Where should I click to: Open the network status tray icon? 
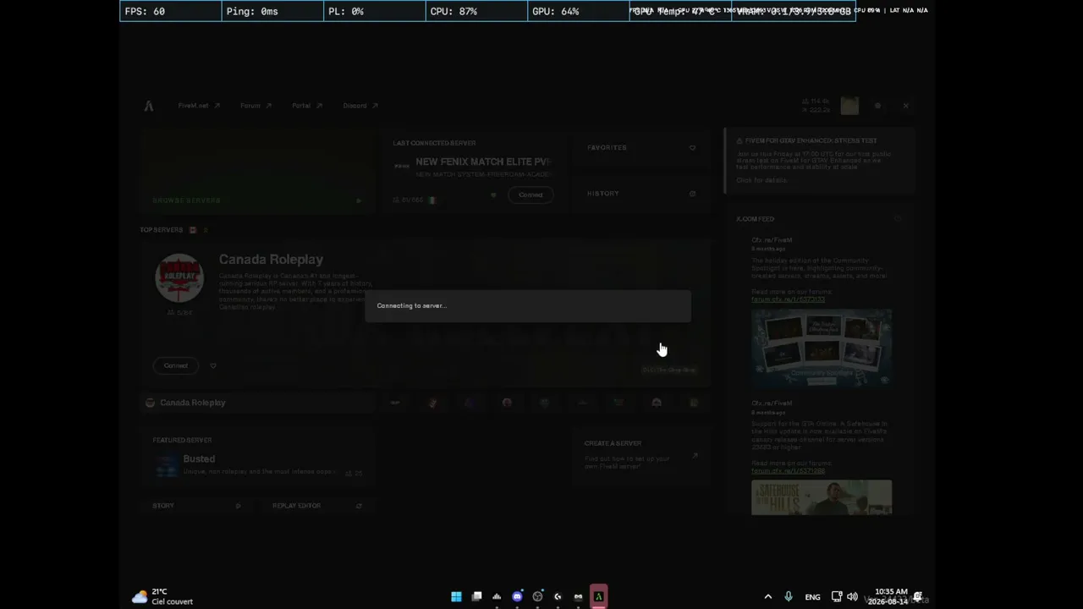pos(837,597)
